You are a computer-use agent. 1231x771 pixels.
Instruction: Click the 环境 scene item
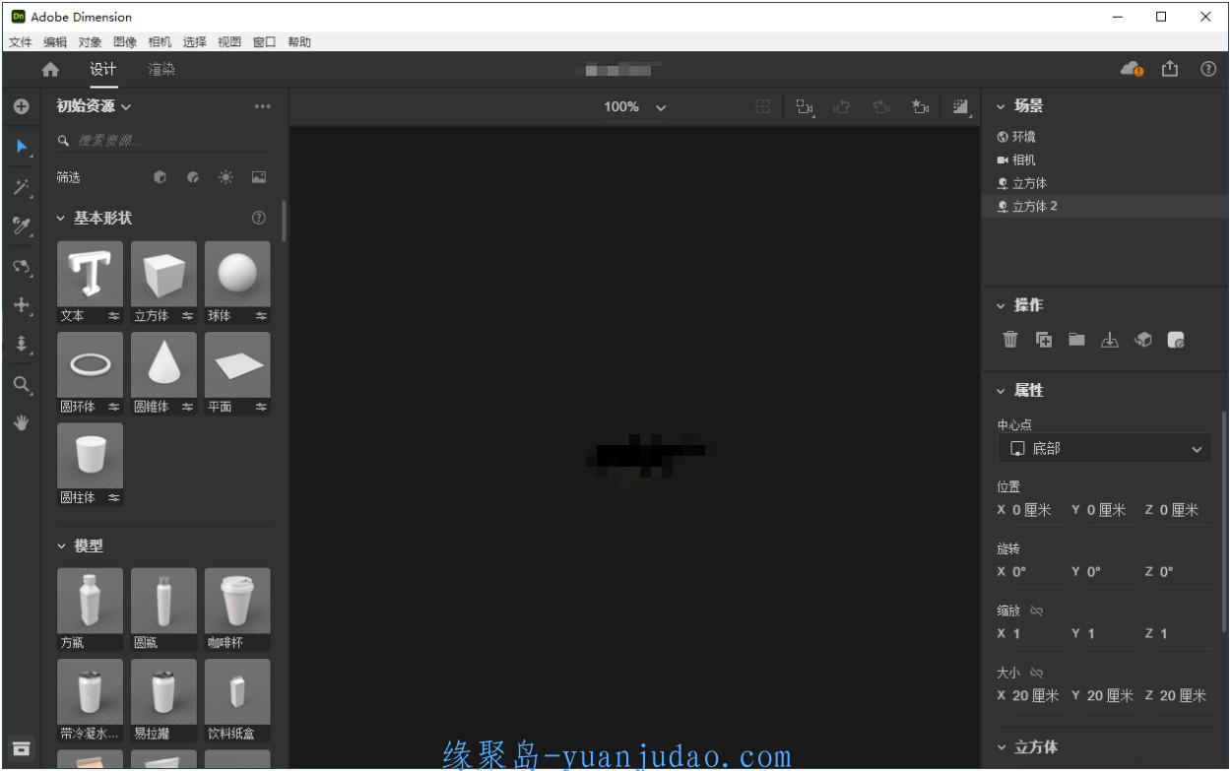(x=1023, y=137)
